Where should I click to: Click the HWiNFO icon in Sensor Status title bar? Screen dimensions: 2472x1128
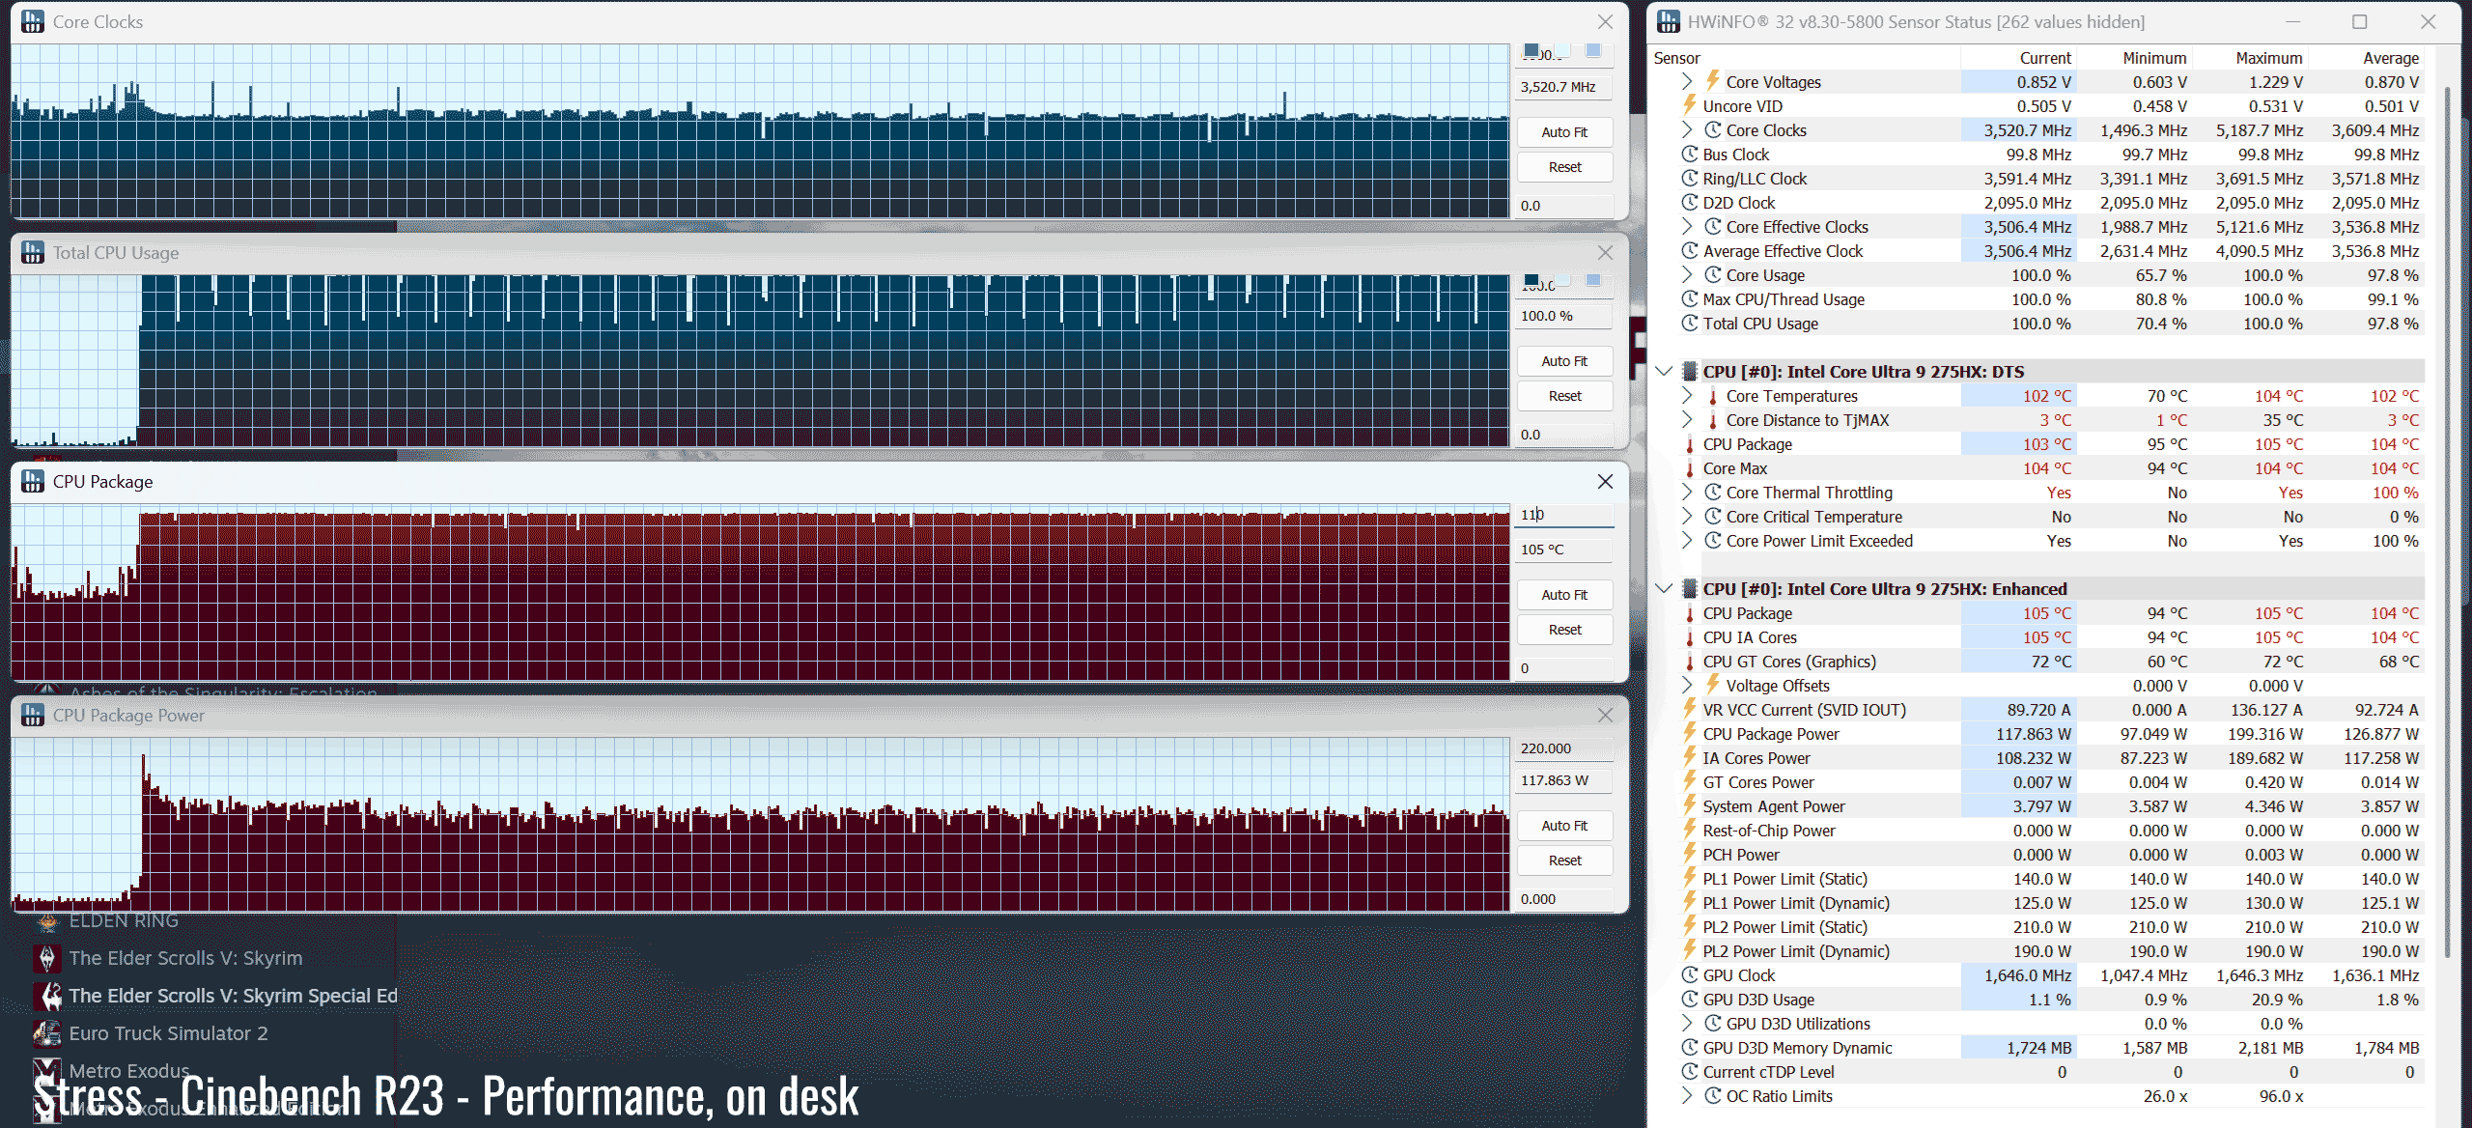coord(1668,21)
